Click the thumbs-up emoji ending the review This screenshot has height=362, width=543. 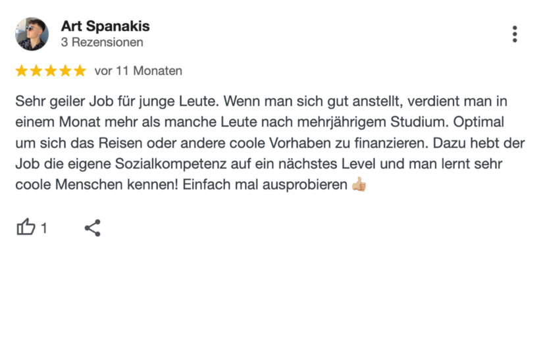click(359, 185)
